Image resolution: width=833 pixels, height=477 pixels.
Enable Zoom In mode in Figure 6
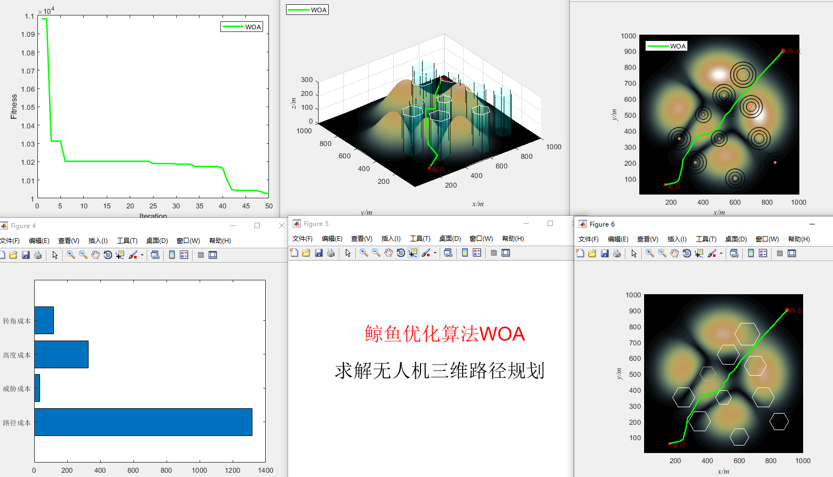point(650,254)
